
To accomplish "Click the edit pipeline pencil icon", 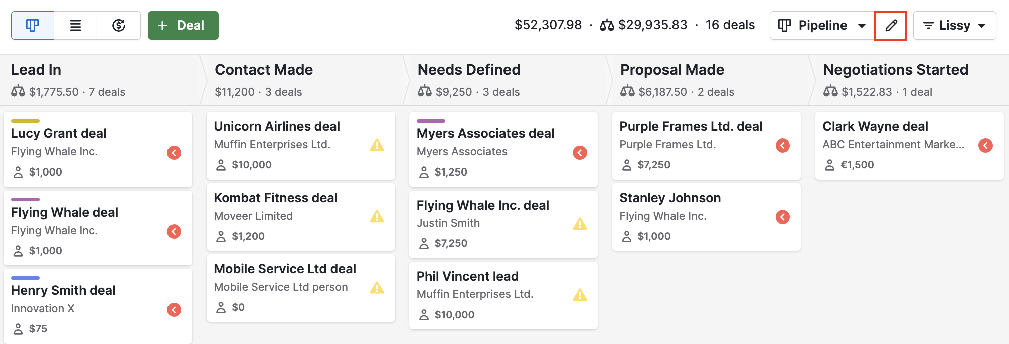I will (x=891, y=25).
